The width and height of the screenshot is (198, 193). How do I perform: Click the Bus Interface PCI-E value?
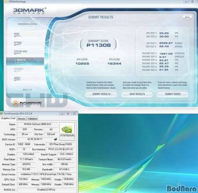coord(60,149)
